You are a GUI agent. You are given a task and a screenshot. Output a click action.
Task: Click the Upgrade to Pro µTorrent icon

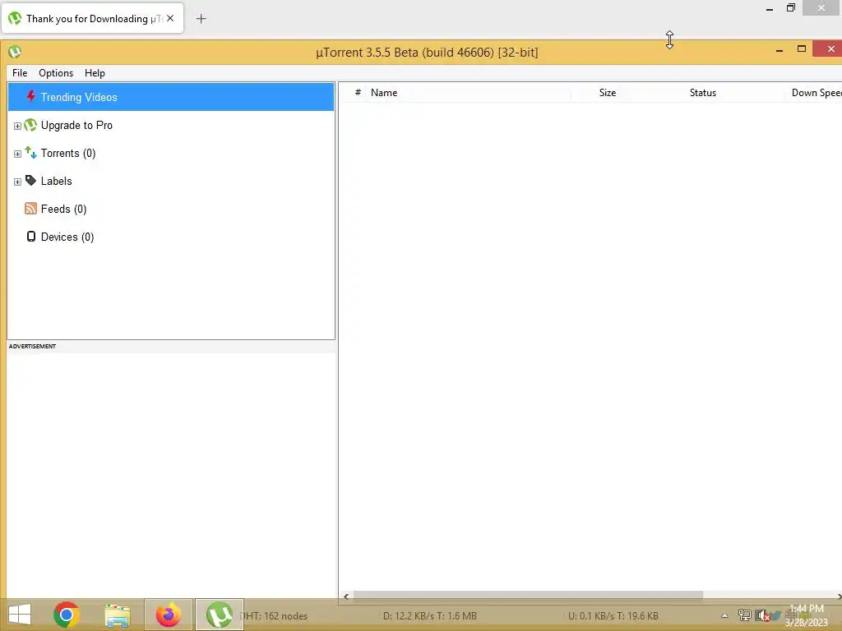[x=30, y=125]
